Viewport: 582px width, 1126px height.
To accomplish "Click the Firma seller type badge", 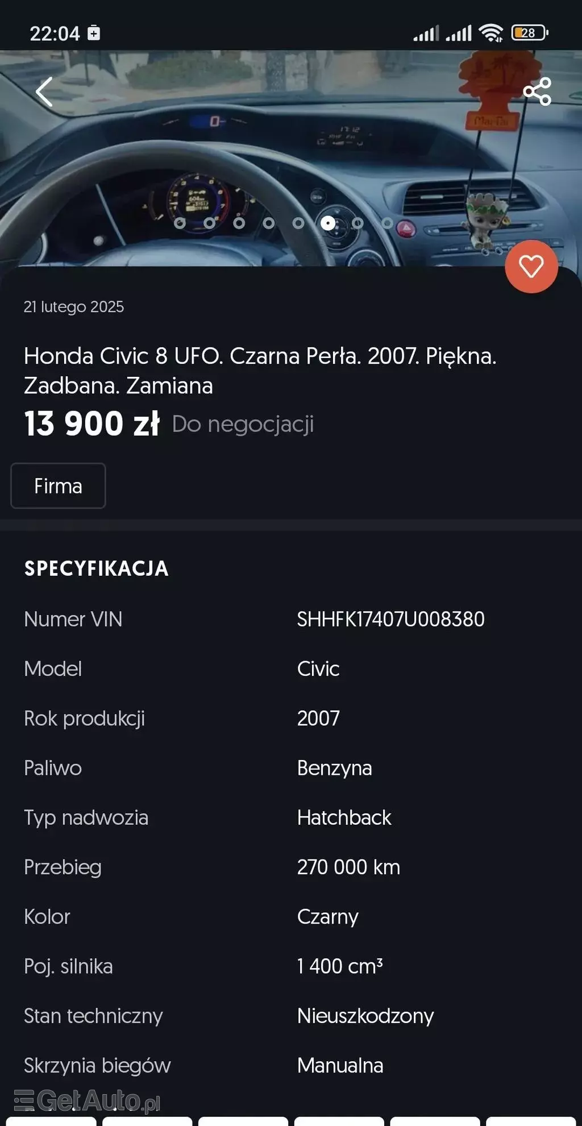I will click(58, 486).
